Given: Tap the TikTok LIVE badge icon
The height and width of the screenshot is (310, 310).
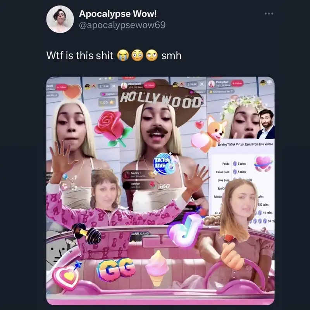Looking at the screenshot, I should (x=164, y=164).
